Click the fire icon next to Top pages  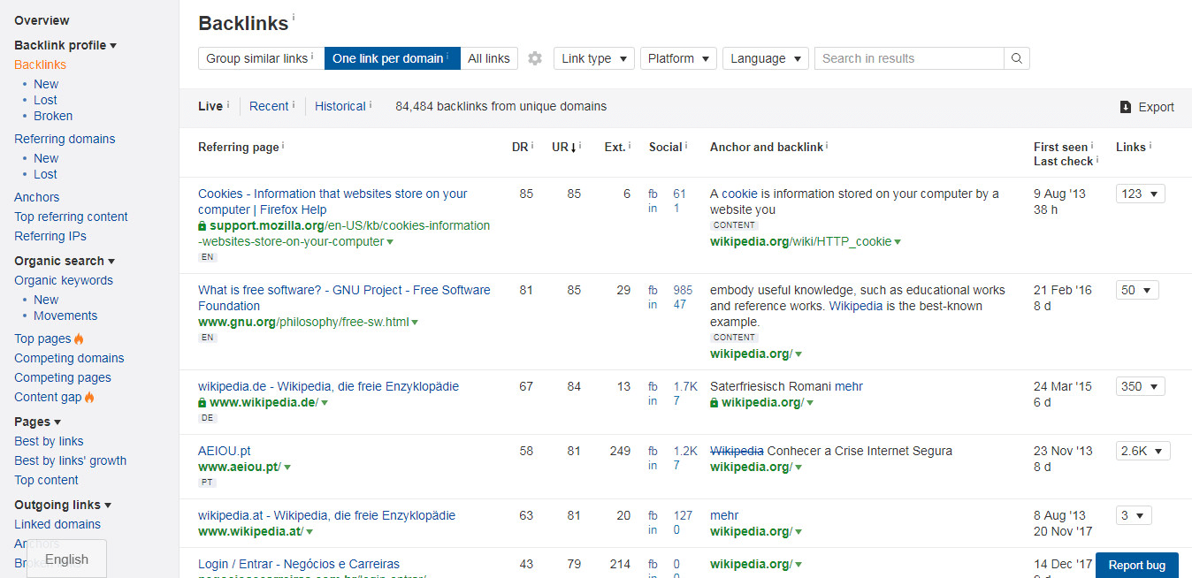pyautogui.click(x=78, y=338)
